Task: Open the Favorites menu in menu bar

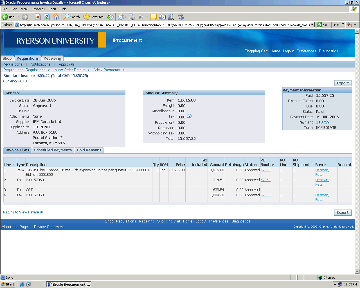Action: 38,9
